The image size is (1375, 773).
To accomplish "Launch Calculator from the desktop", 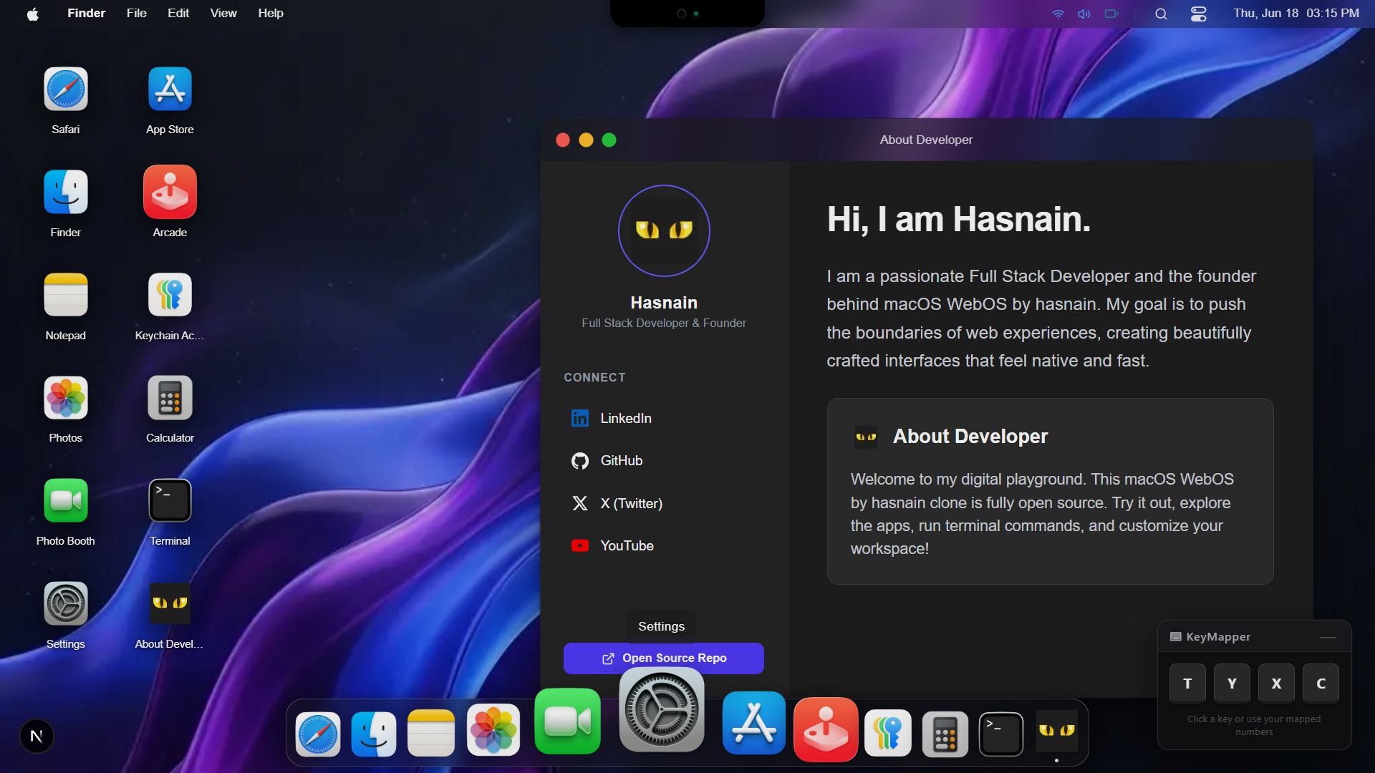I will pyautogui.click(x=170, y=398).
